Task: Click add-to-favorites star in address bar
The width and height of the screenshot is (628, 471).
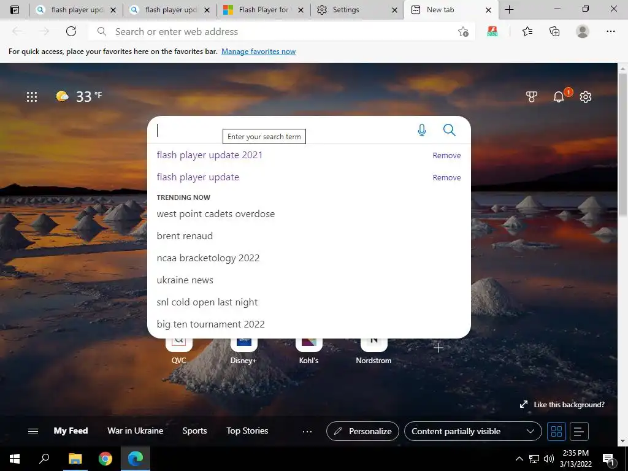Action: click(464, 32)
